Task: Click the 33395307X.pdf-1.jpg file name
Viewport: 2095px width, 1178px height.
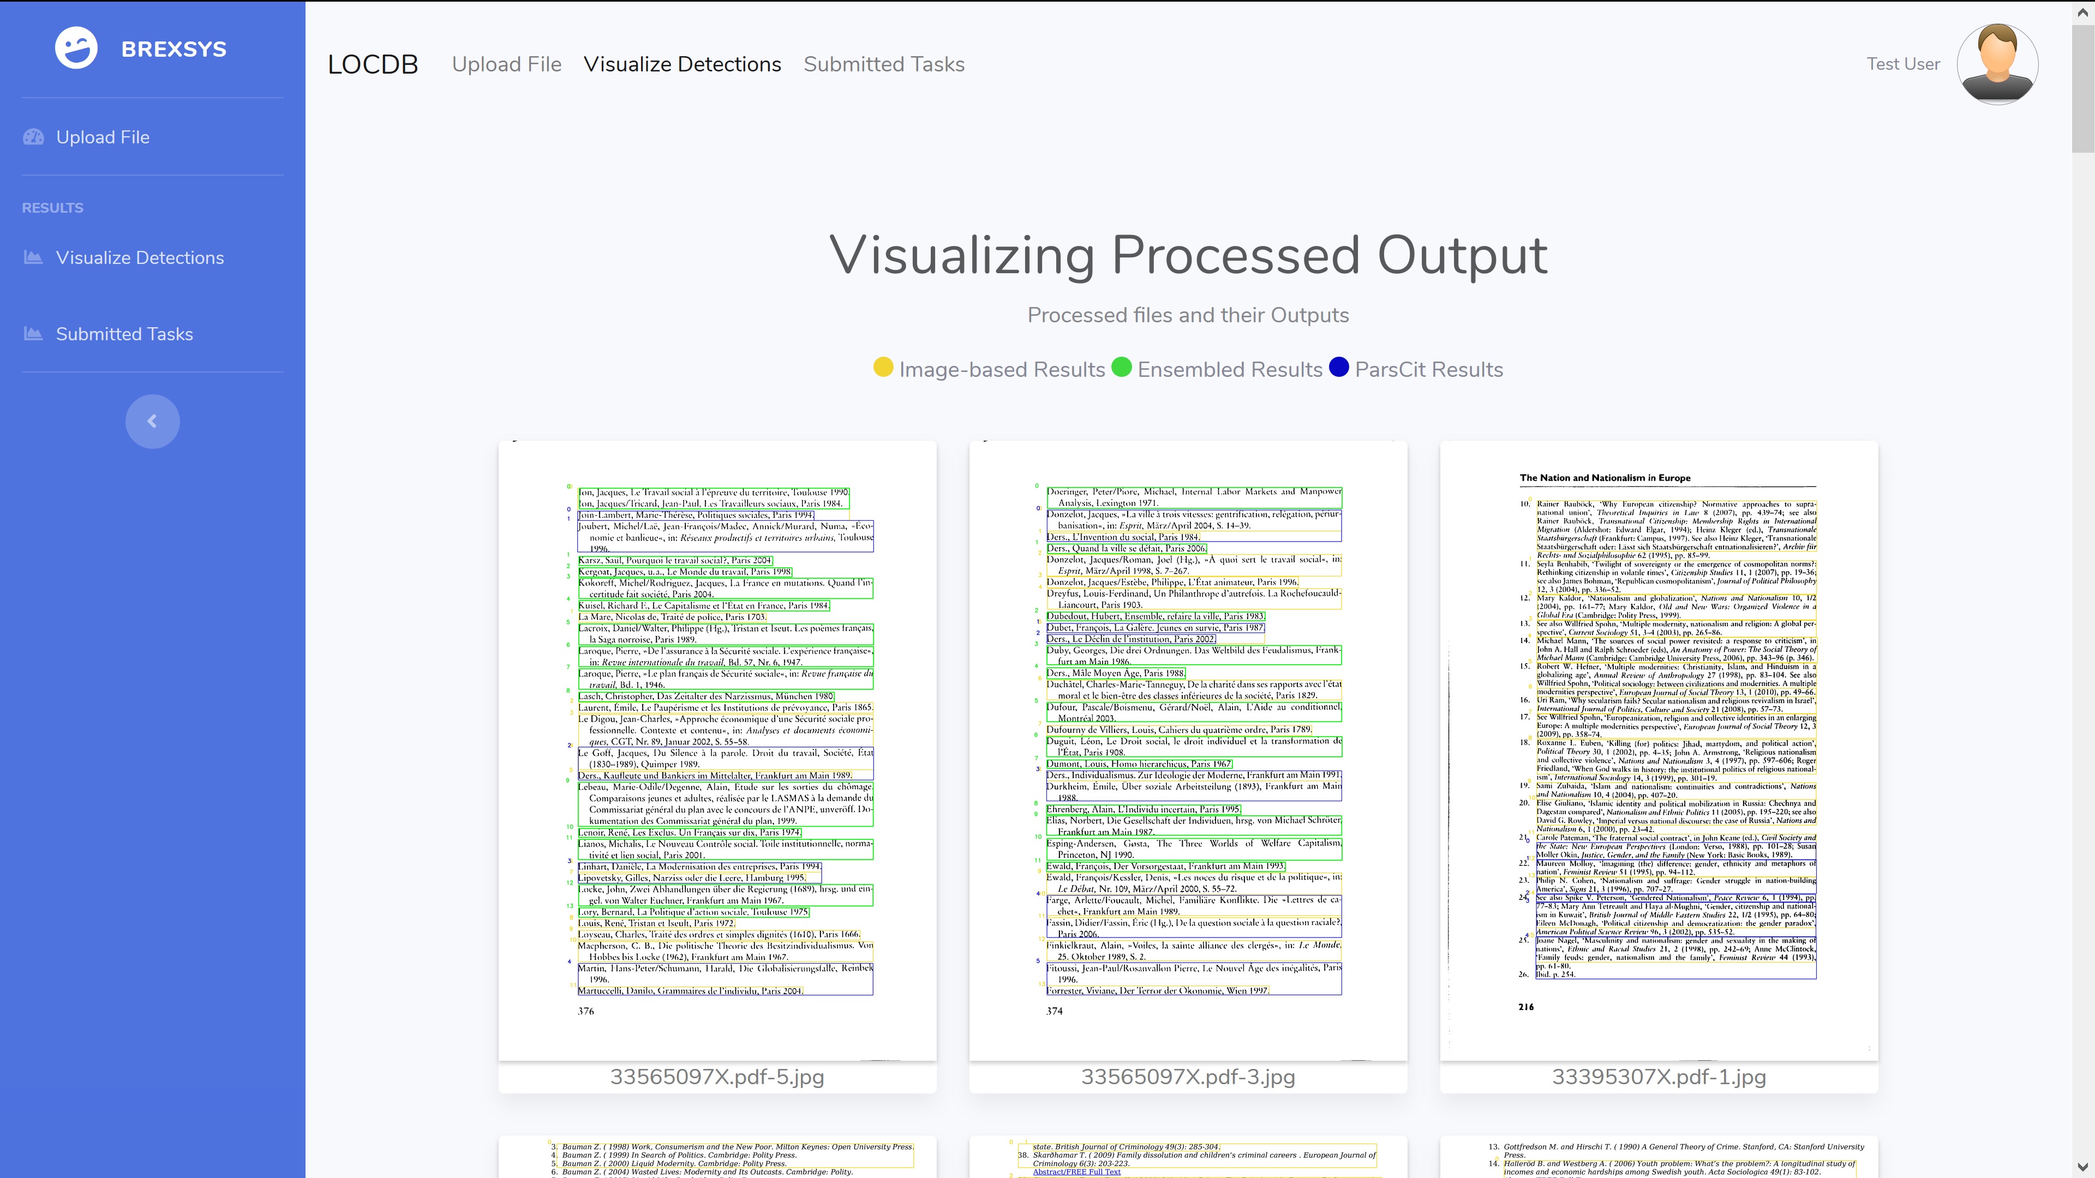Action: click(1659, 1077)
